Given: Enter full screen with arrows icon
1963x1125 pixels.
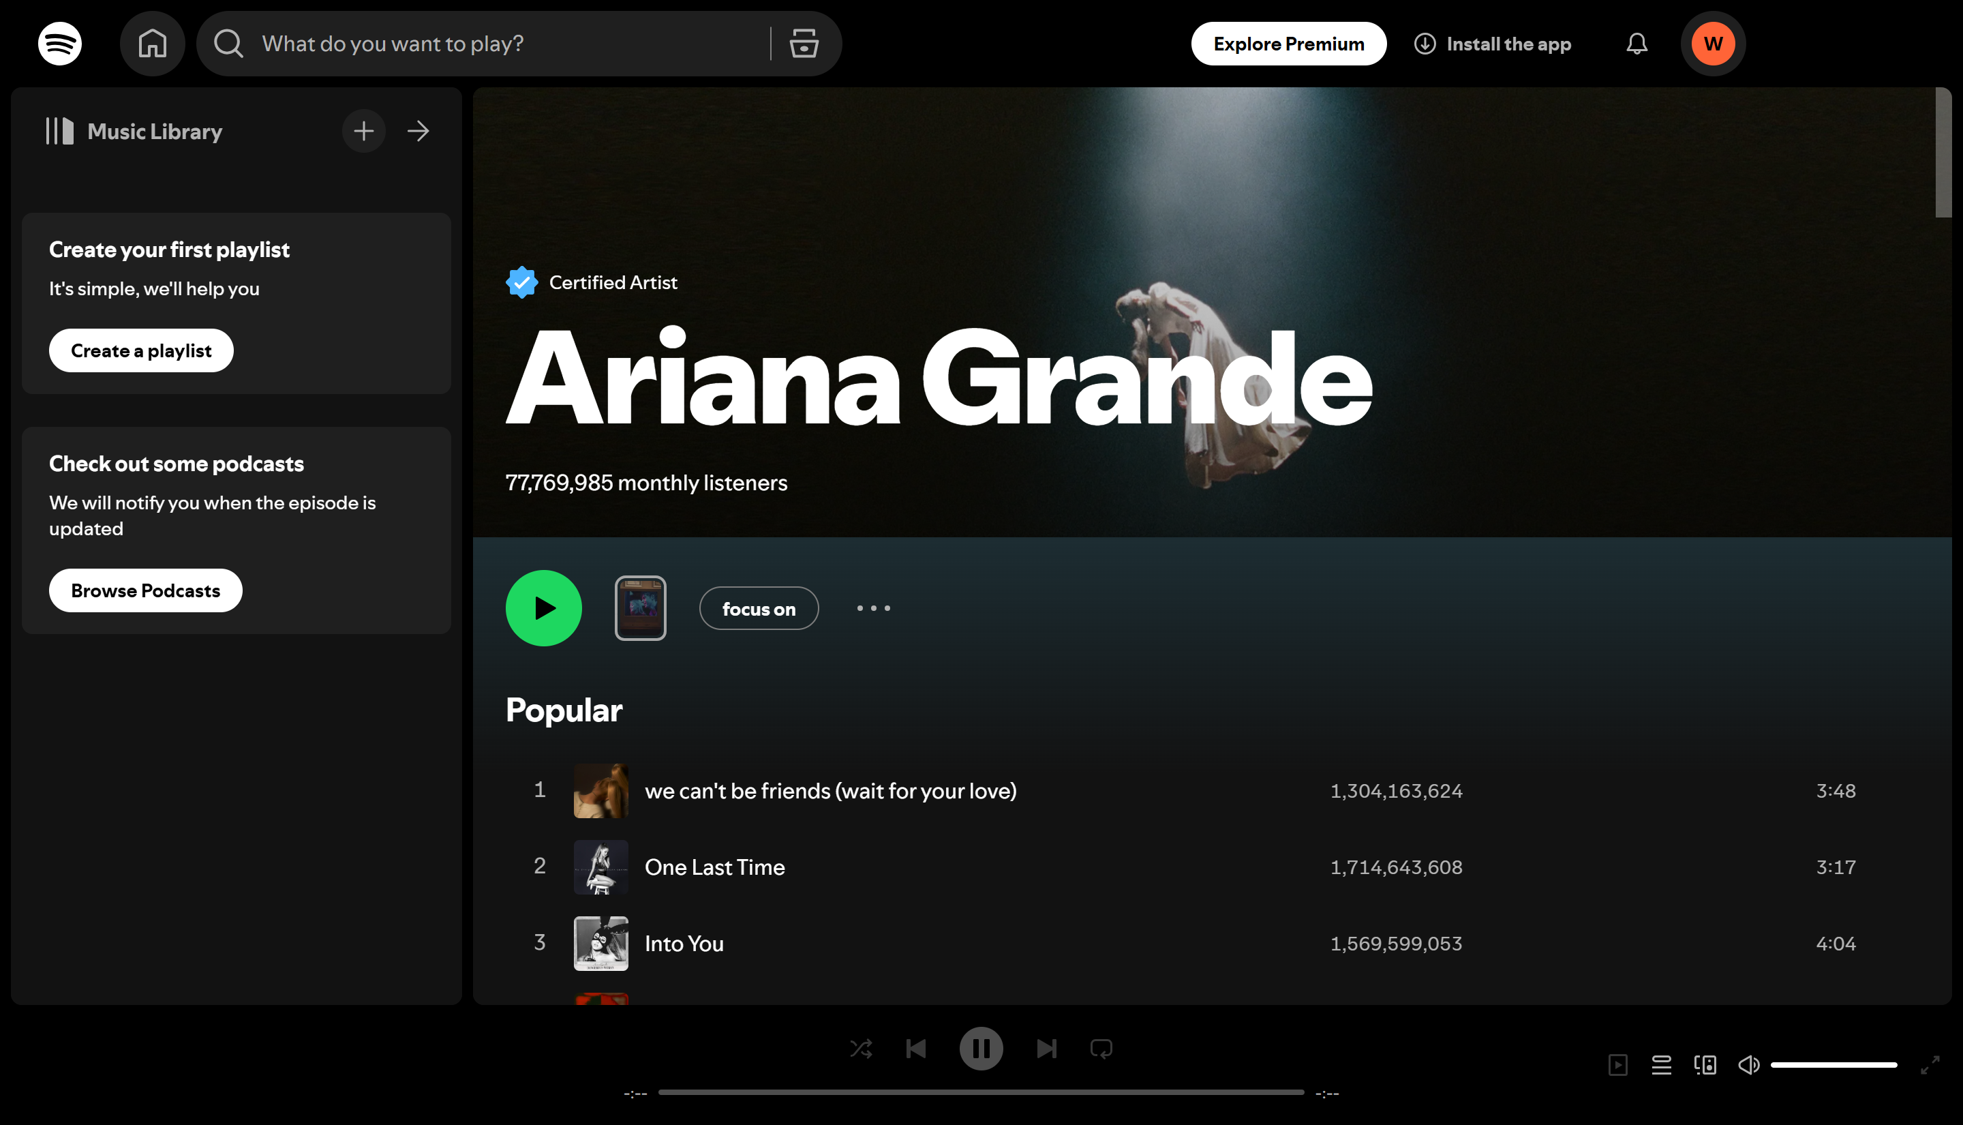Looking at the screenshot, I should [1930, 1065].
